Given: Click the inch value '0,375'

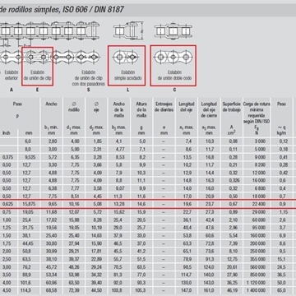Looking at the screenshot, I should [x=7, y=157].
